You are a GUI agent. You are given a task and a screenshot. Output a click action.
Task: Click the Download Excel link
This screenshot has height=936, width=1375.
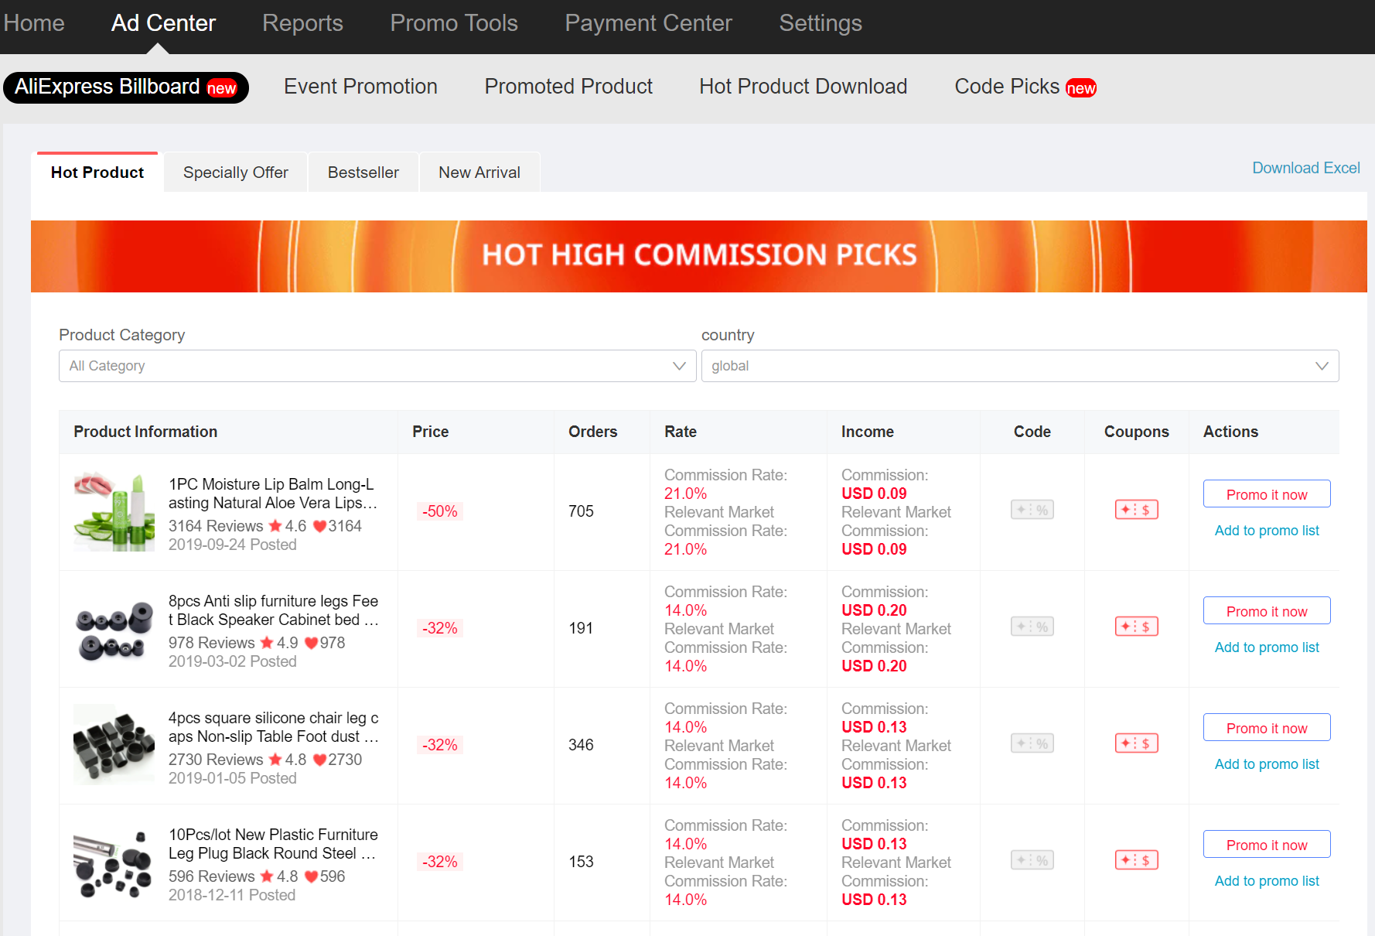[1306, 168]
